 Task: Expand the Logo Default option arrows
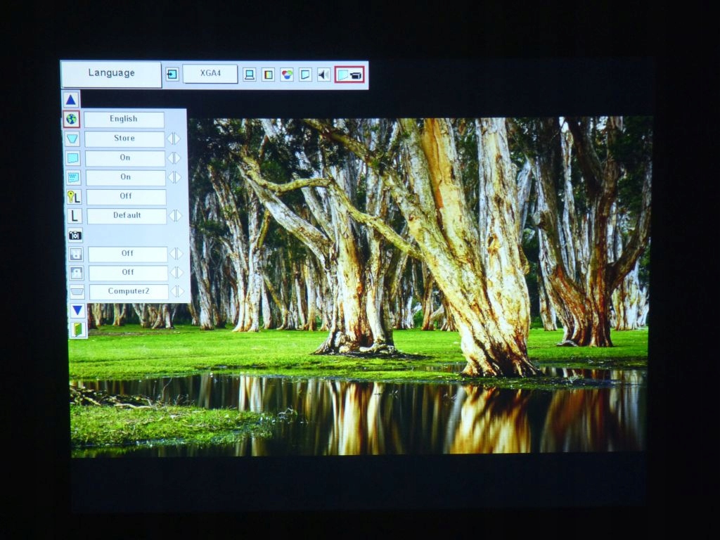coord(174,216)
